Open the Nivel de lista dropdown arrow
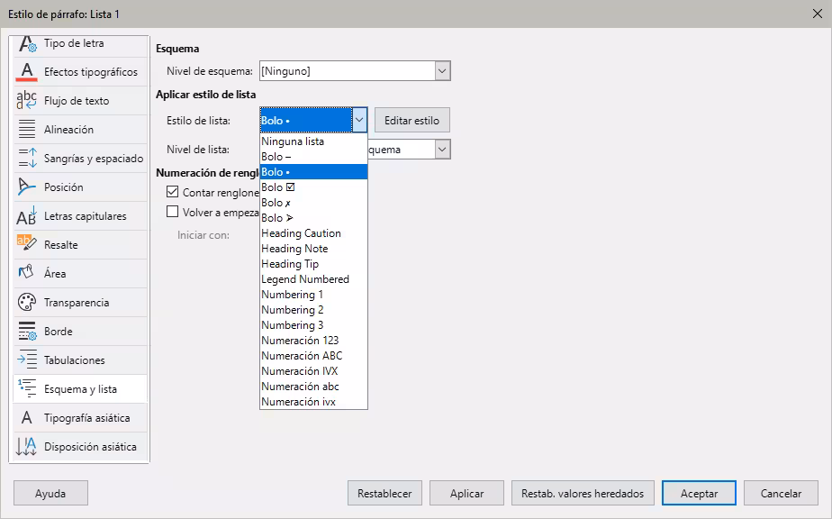Screen dimensions: 832x519 click(x=442, y=150)
